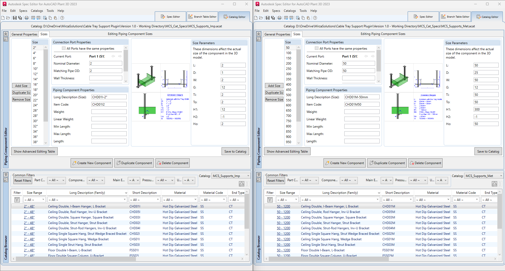Screen dimensions: 505x271
Task: Click the Help icon in right window toolbar
Action: [x=315, y=18]
